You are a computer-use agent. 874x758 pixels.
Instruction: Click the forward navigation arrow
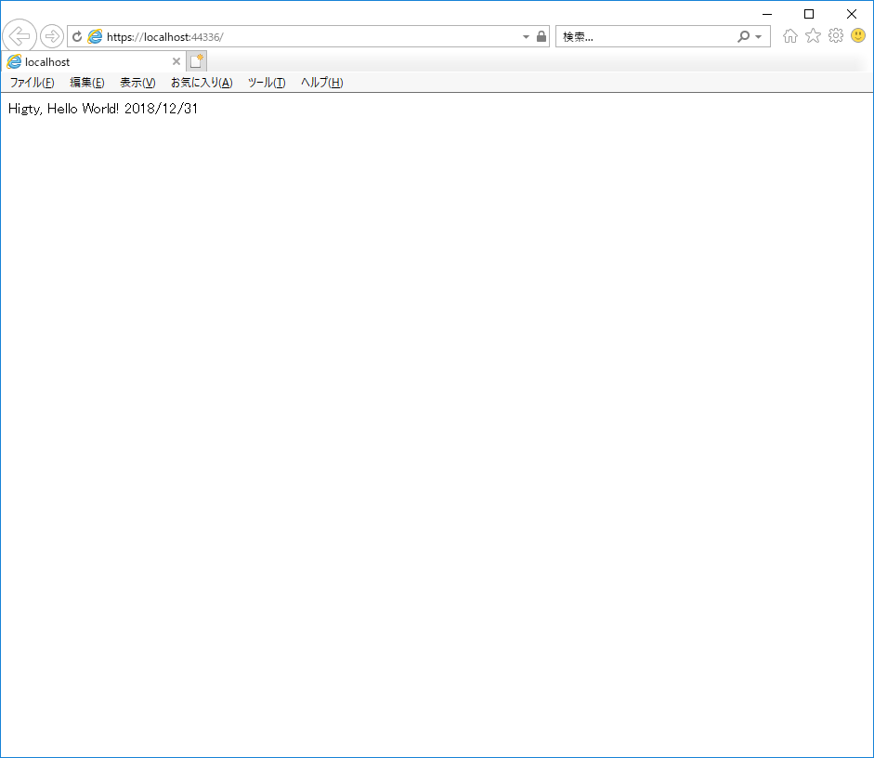point(52,35)
